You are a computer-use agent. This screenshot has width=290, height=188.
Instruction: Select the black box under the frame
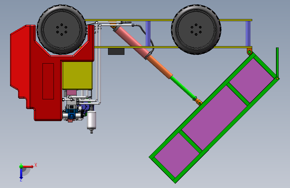(116, 52)
